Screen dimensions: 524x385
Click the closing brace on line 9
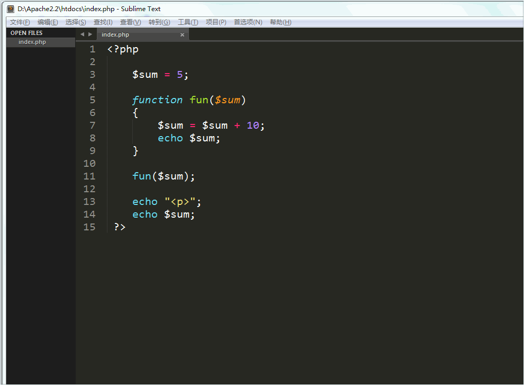[135, 151]
